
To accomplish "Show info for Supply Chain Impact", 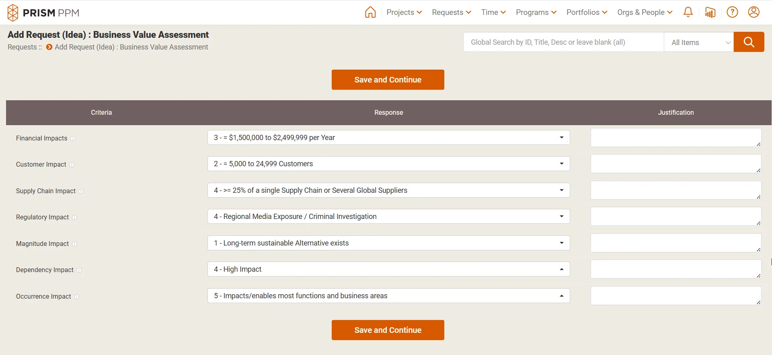I will pyautogui.click(x=81, y=191).
